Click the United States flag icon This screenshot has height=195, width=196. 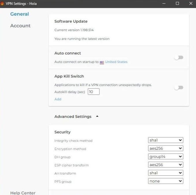pos(102,62)
